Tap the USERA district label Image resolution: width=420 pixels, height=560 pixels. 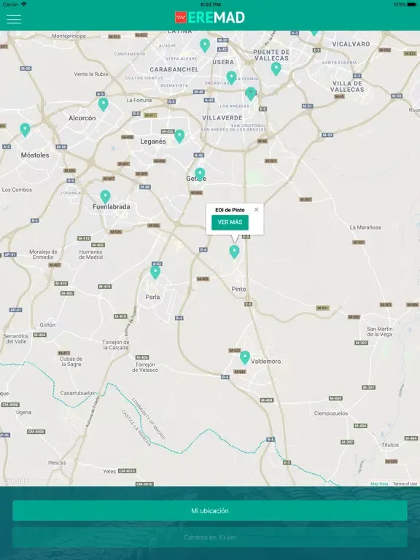(x=223, y=62)
